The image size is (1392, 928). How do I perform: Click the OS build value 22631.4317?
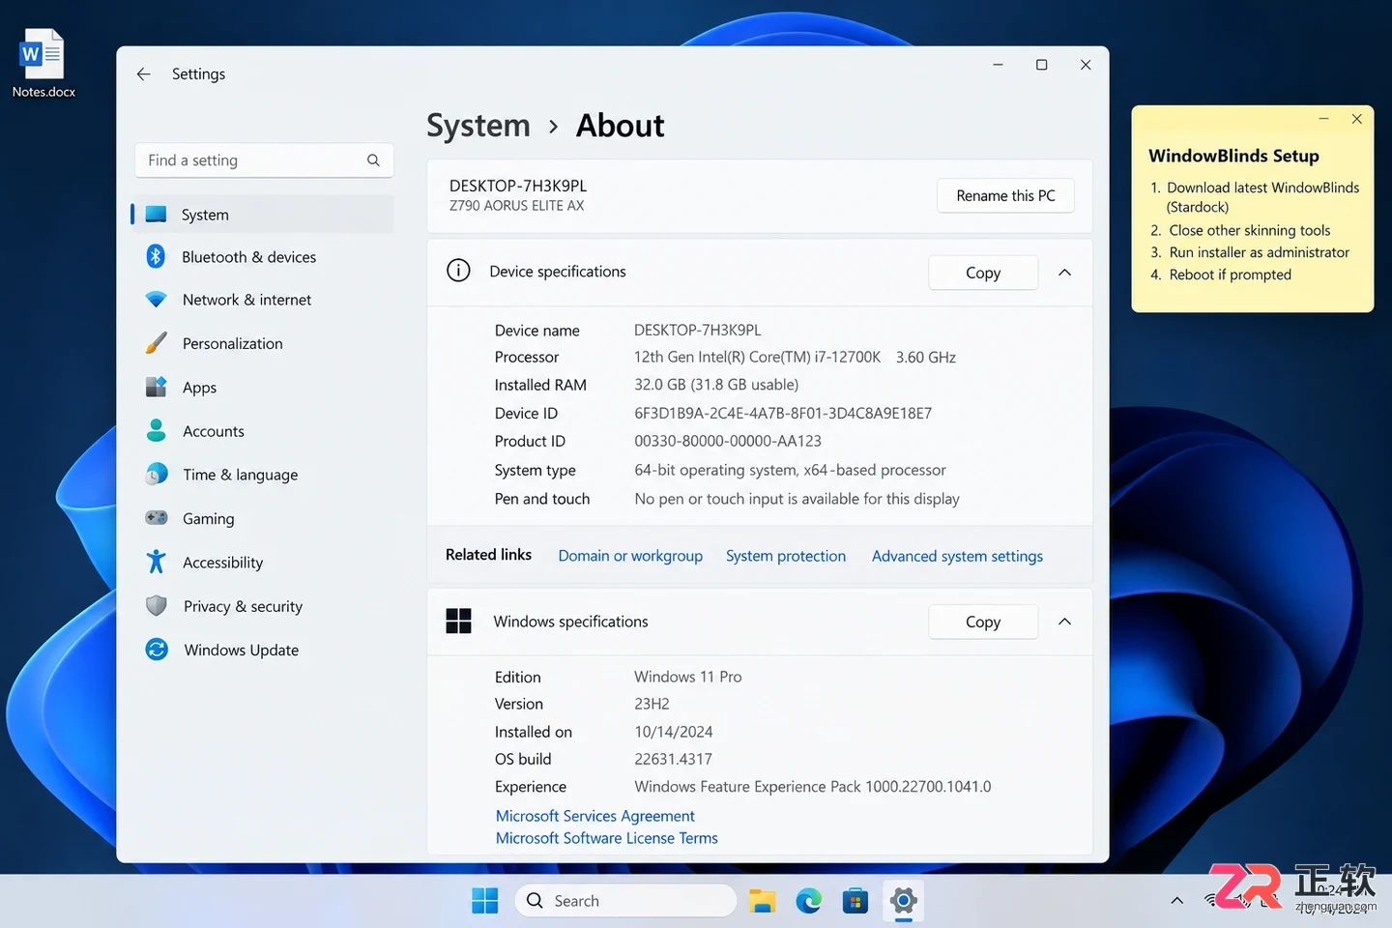click(x=673, y=759)
